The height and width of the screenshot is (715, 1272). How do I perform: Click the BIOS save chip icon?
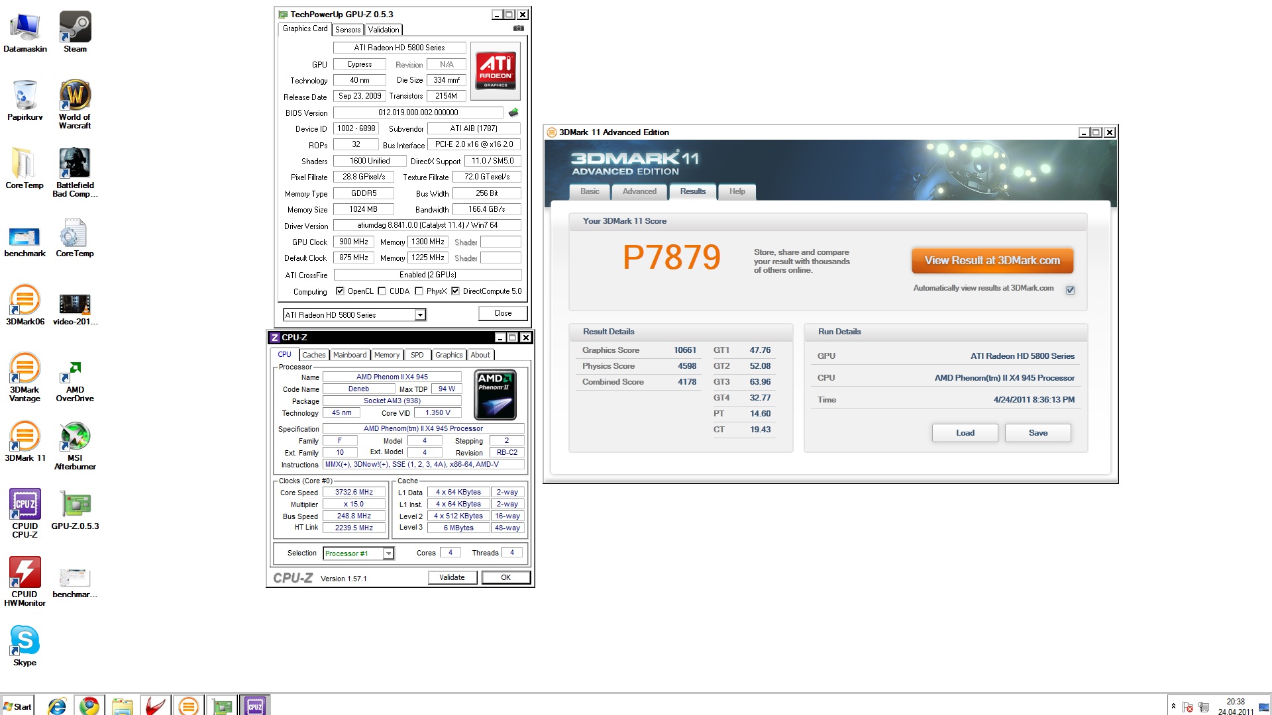513,113
